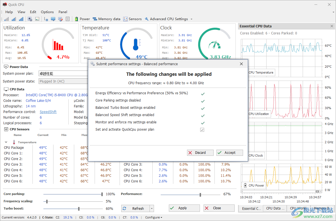Click the tree with gear toolbar icon

46,19
